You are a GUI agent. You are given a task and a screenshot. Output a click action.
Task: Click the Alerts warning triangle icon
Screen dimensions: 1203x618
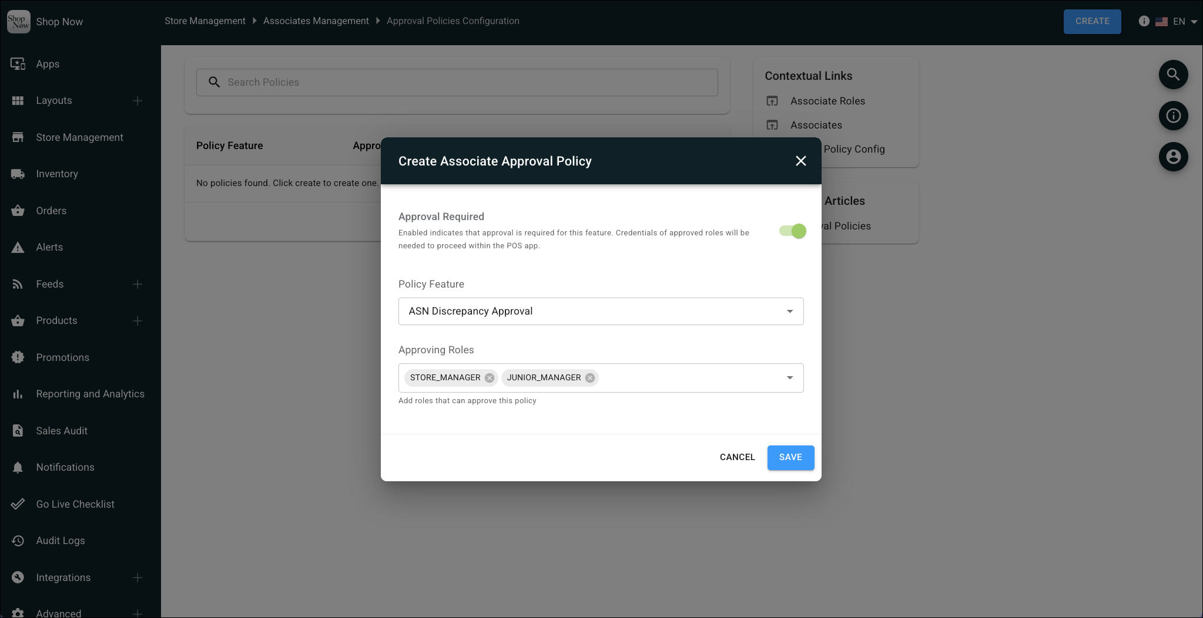click(x=18, y=247)
